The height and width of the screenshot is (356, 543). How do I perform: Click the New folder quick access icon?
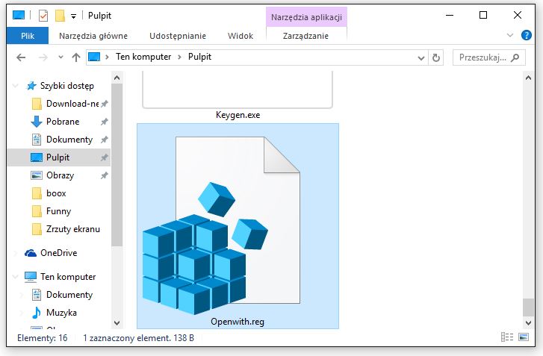click(60, 16)
